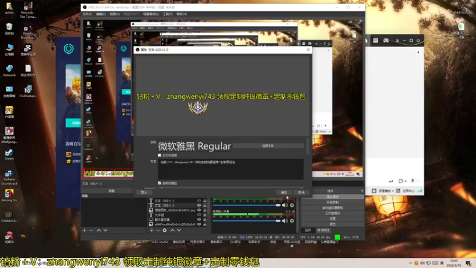Open the 视图(V) menu in OBS
This screenshot has height=268, width=476.
pos(115,14)
